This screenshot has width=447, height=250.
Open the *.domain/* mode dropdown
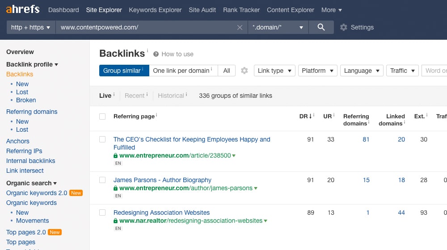tap(278, 27)
